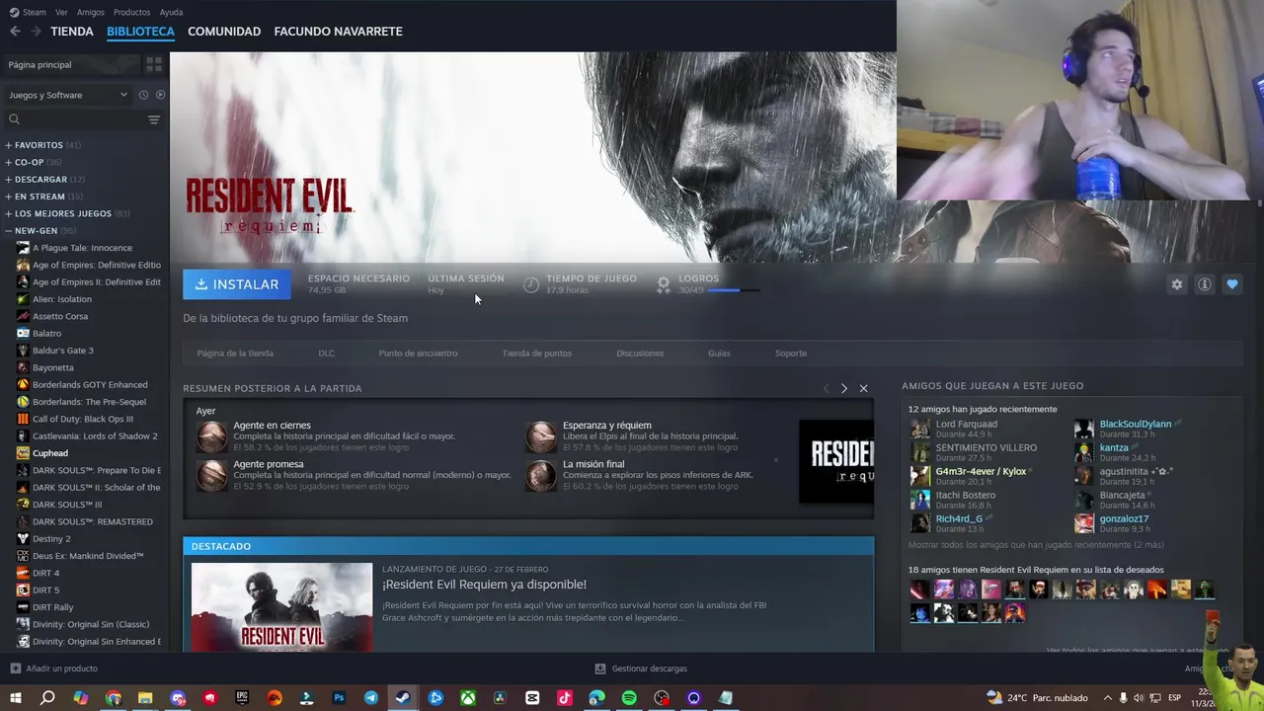The width and height of the screenshot is (1264, 711).
Task: Click the Balatro game icon
Action: tap(23, 334)
